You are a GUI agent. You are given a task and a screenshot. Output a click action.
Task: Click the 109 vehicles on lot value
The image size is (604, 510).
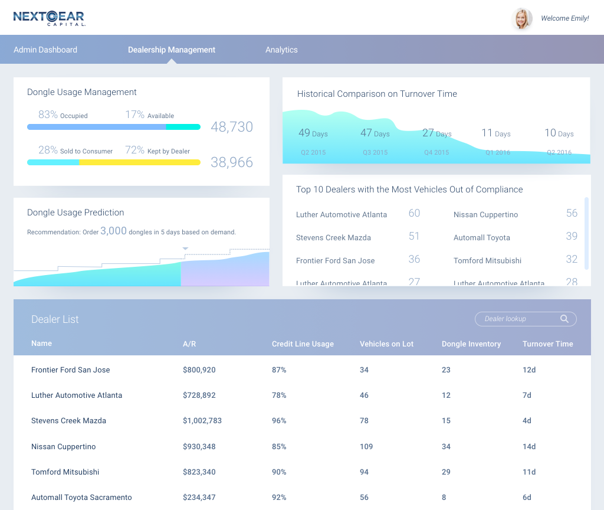tap(366, 446)
